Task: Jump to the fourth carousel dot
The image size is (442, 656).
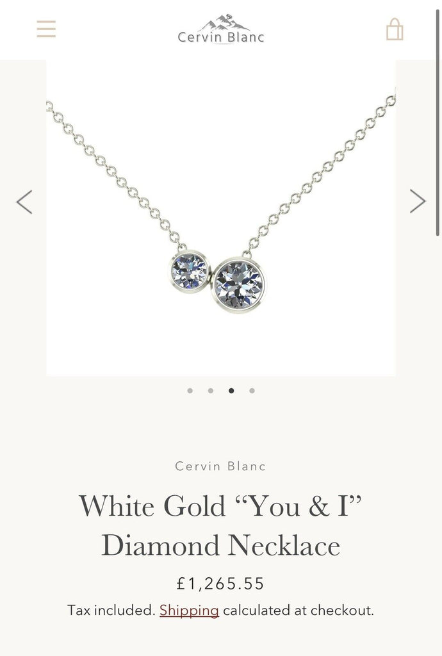Action: 252,391
